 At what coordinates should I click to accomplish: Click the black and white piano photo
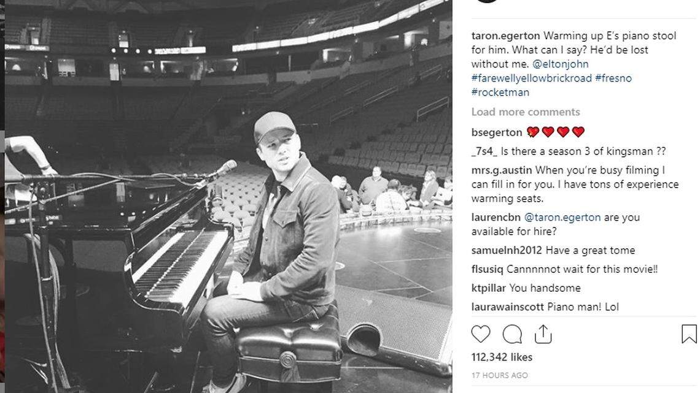click(228, 196)
